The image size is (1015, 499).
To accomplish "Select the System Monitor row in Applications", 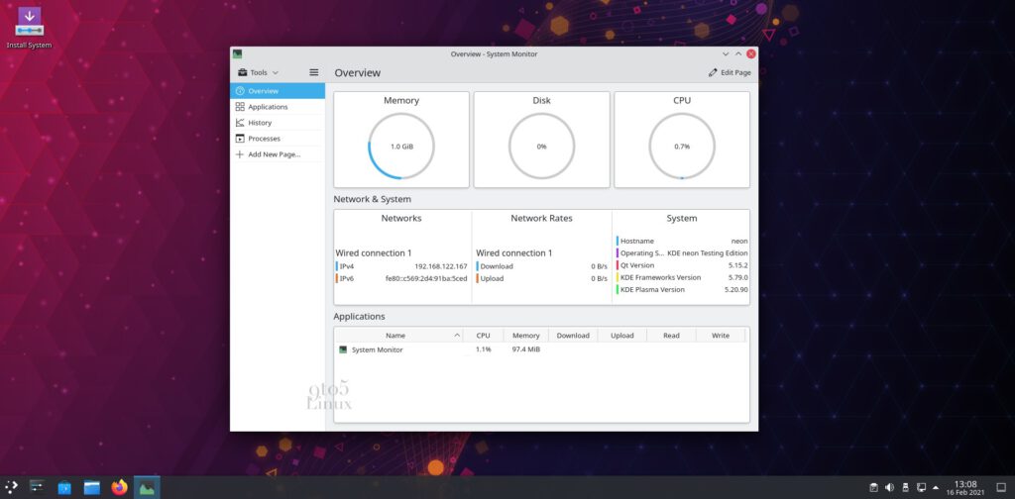I will pyautogui.click(x=377, y=349).
